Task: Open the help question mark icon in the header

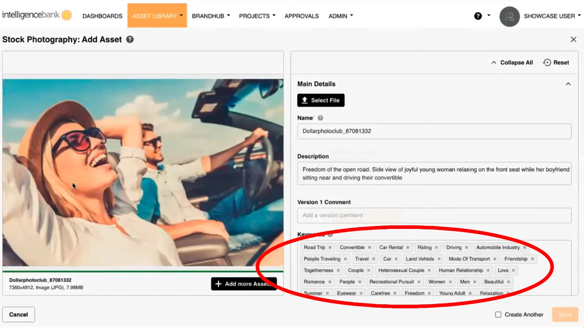Action: [478, 16]
